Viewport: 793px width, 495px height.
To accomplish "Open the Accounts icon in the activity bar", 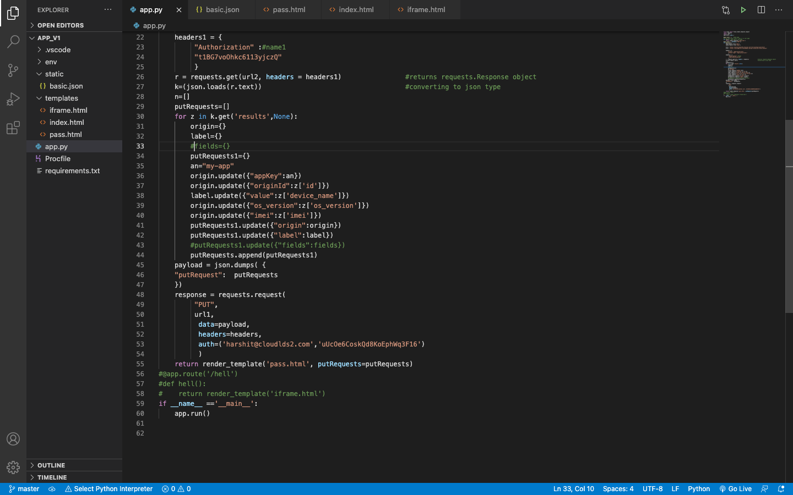I will coord(13,439).
